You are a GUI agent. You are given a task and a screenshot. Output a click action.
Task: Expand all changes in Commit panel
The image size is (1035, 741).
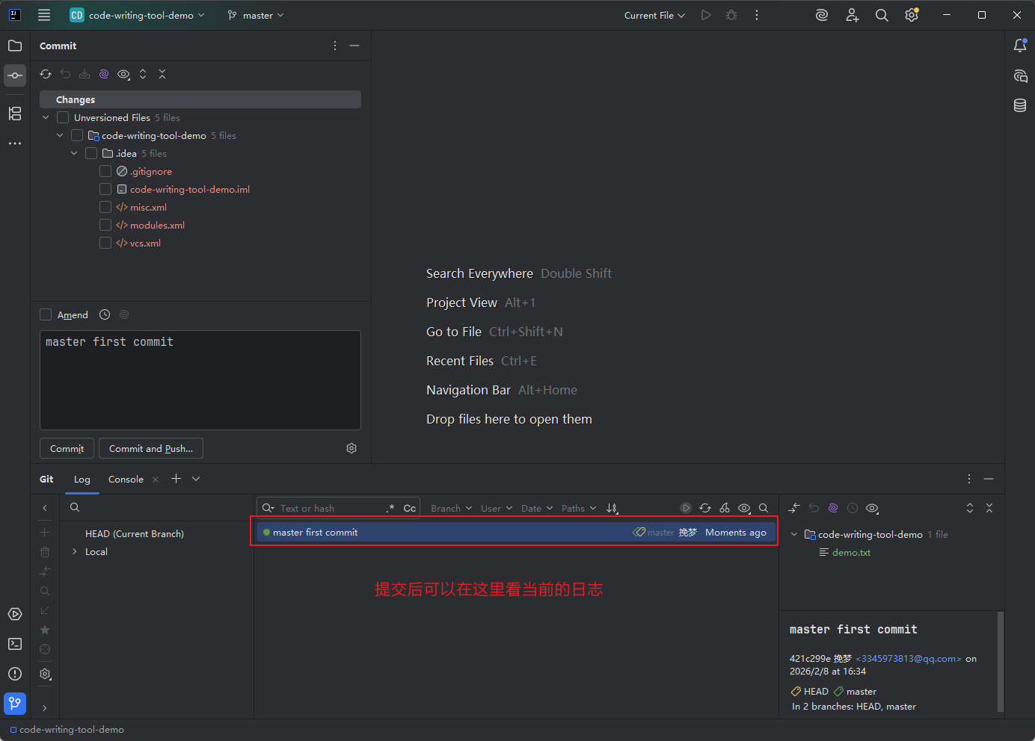(x=143, y=74)
